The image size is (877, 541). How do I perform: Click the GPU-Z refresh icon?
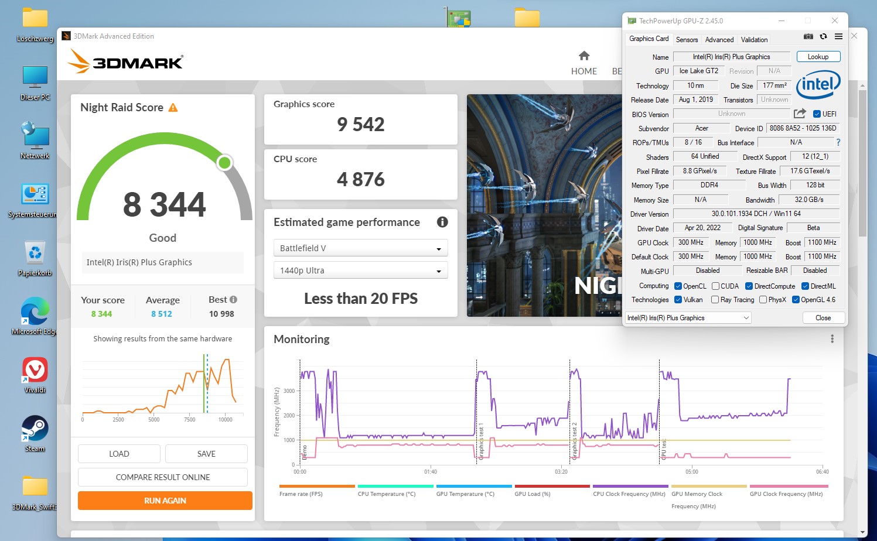823,36
